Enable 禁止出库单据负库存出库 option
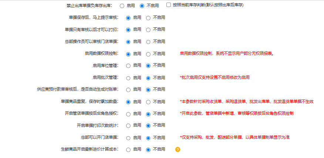 pyautogui.click(x=122, y=6)
